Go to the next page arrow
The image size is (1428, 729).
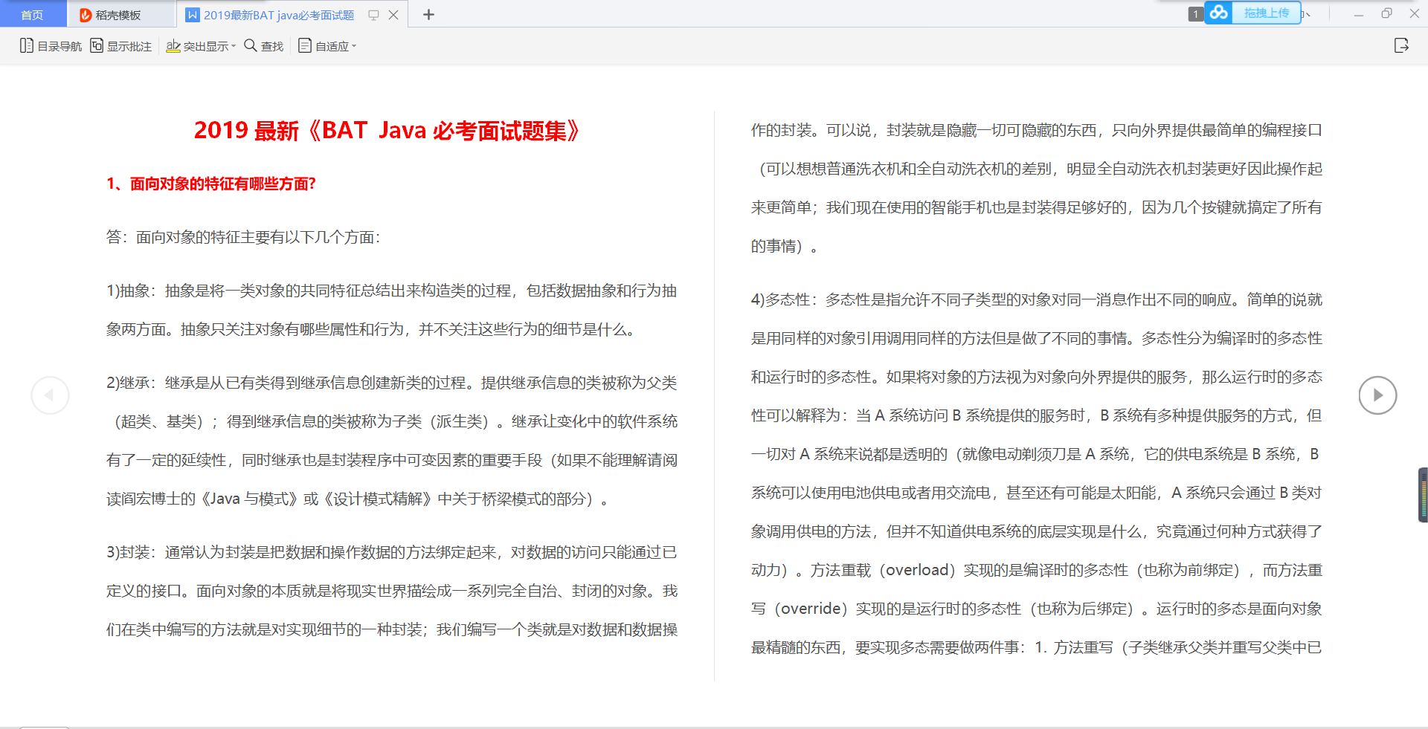click(x=1377, y=395)
